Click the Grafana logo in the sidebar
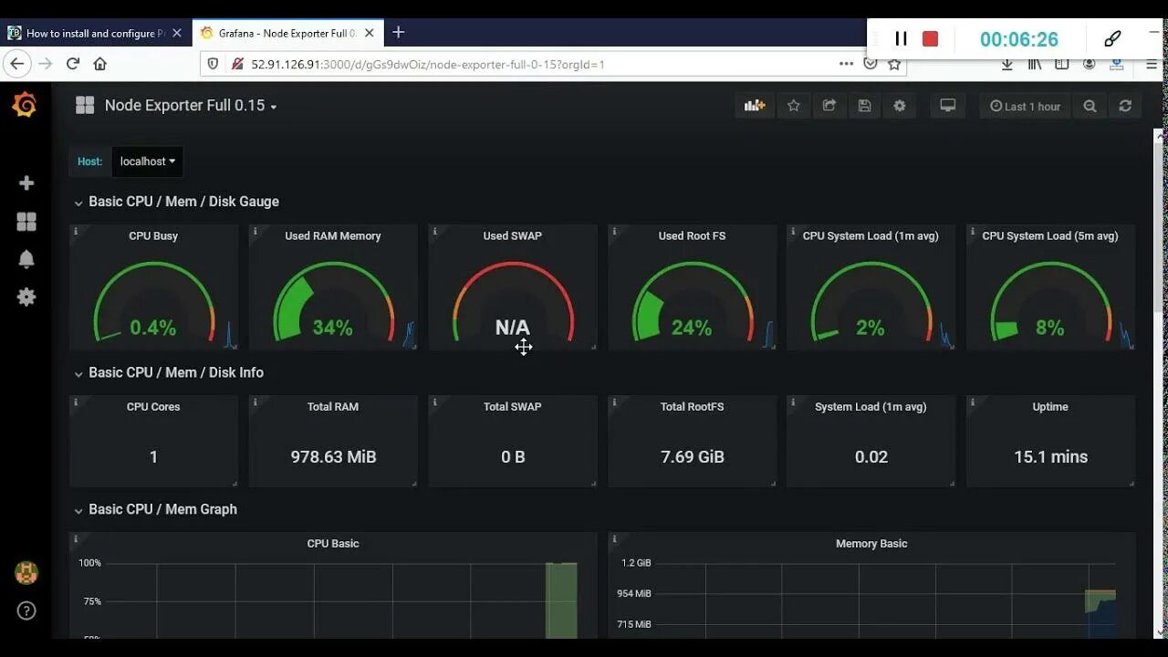The height and width of the screenshot is (657, 1168). [25, 106]
